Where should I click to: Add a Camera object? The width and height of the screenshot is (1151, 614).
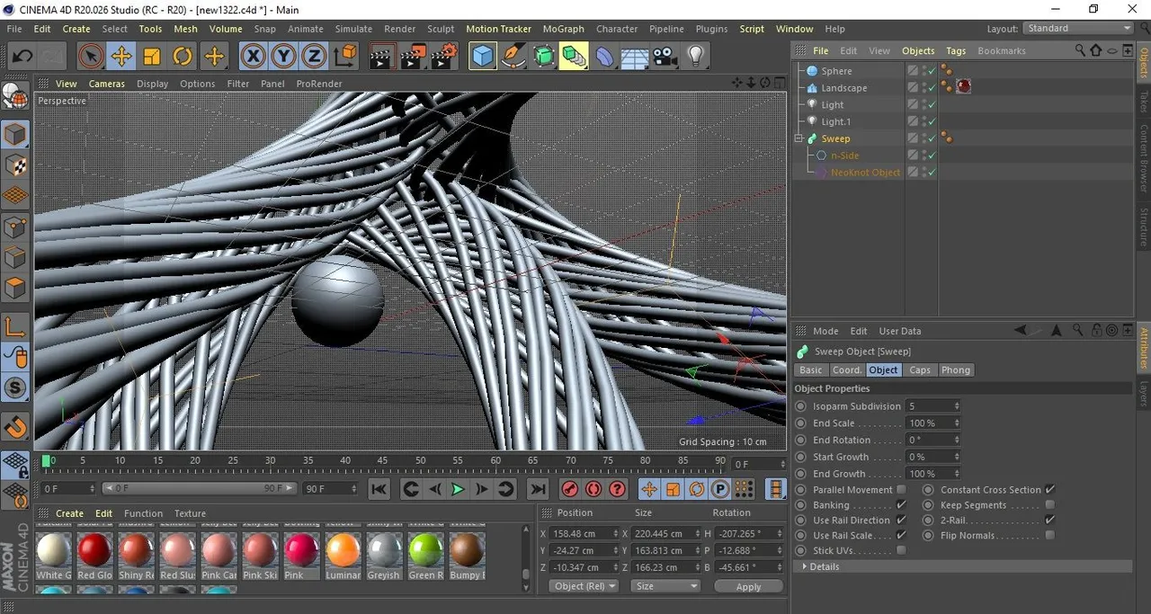pos(665,57)
